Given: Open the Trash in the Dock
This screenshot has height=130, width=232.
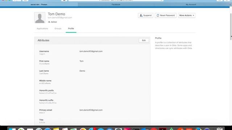Looking at the screenshot, I should 220,129.
